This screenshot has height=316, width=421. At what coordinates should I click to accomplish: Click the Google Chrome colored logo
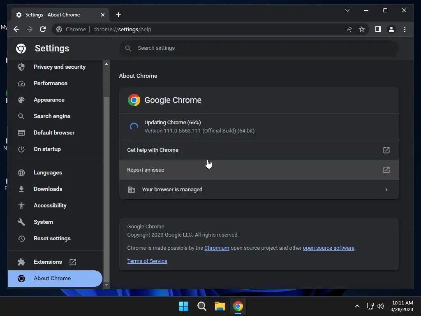click(134, 100)
